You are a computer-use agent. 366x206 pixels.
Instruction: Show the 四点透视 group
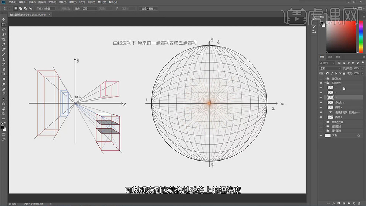pyautogui.click(x=321, y=78)
